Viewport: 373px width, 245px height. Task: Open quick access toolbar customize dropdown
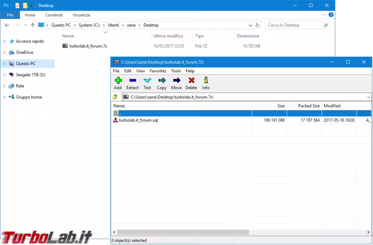[31, 6]
